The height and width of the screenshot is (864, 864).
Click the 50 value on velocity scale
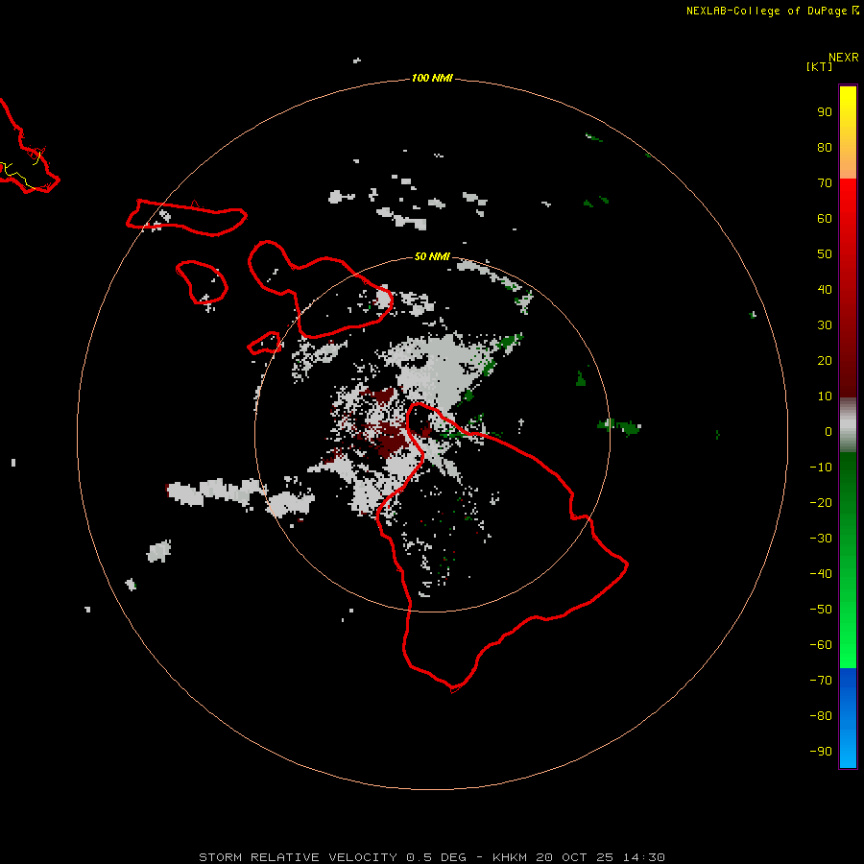pos(825,254)
